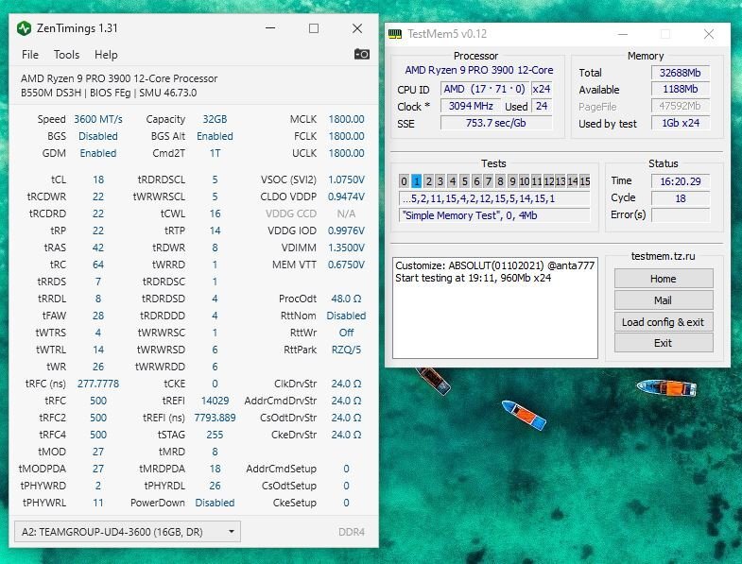Click CPU ID value AMD (17 · 71 · 0)

(484, 89)
